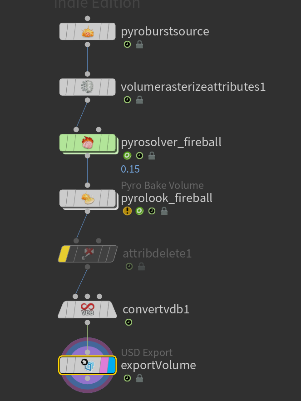This screenshot has height=401, width=301.
Task: Select the volumerasterizeattributes1 node icon
Action: coord(88,87)
